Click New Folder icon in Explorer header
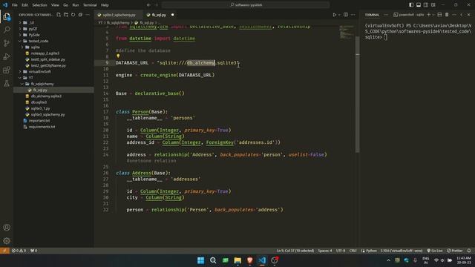475x267 pixels. (66, 15)
